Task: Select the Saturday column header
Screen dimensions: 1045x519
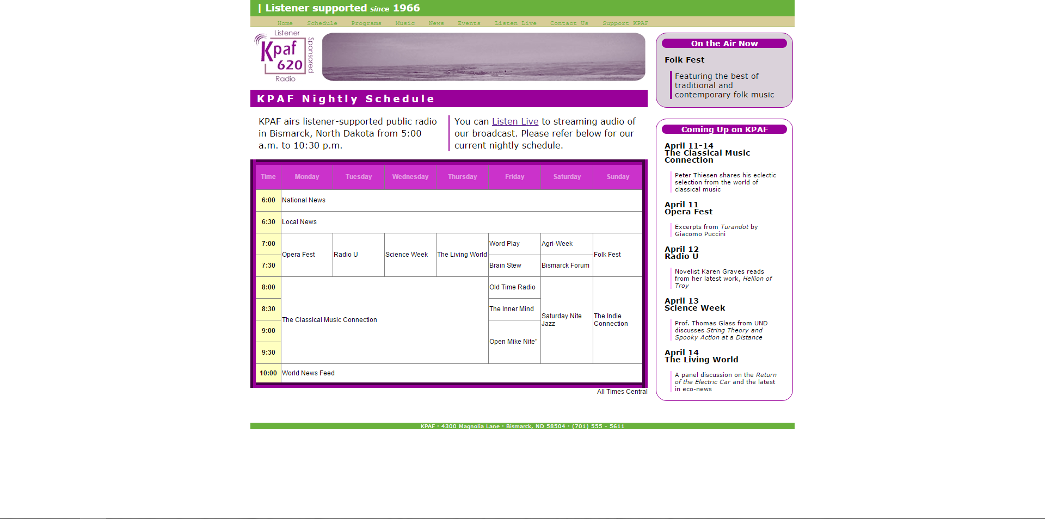Action: (567, 177)
